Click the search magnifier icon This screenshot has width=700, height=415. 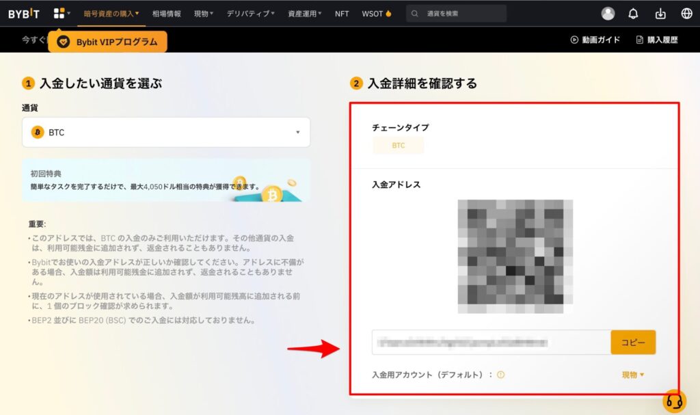tap(415, 14)
